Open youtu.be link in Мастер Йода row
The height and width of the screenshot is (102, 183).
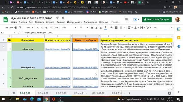pyautogui.click(x=86, y=67)
